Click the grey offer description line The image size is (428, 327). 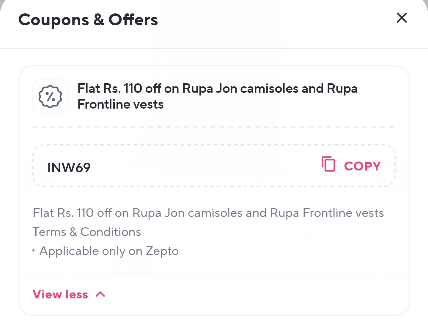(x=208, y=213)
